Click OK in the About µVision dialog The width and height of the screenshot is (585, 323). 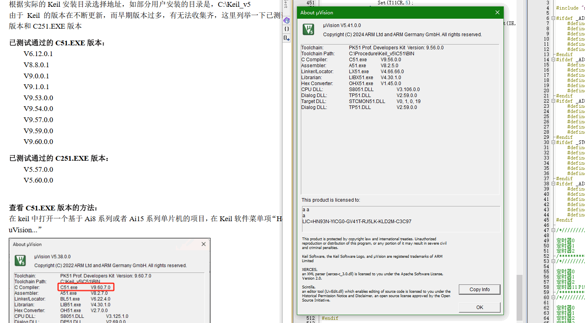tap(480, 307)
